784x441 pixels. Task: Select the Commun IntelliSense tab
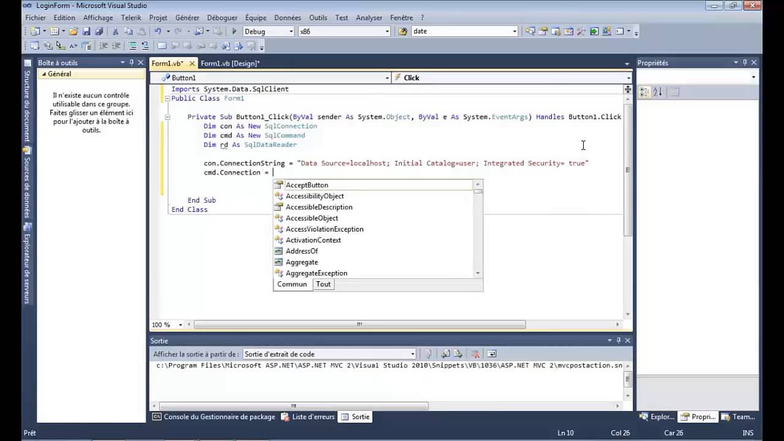click(292, 284)
